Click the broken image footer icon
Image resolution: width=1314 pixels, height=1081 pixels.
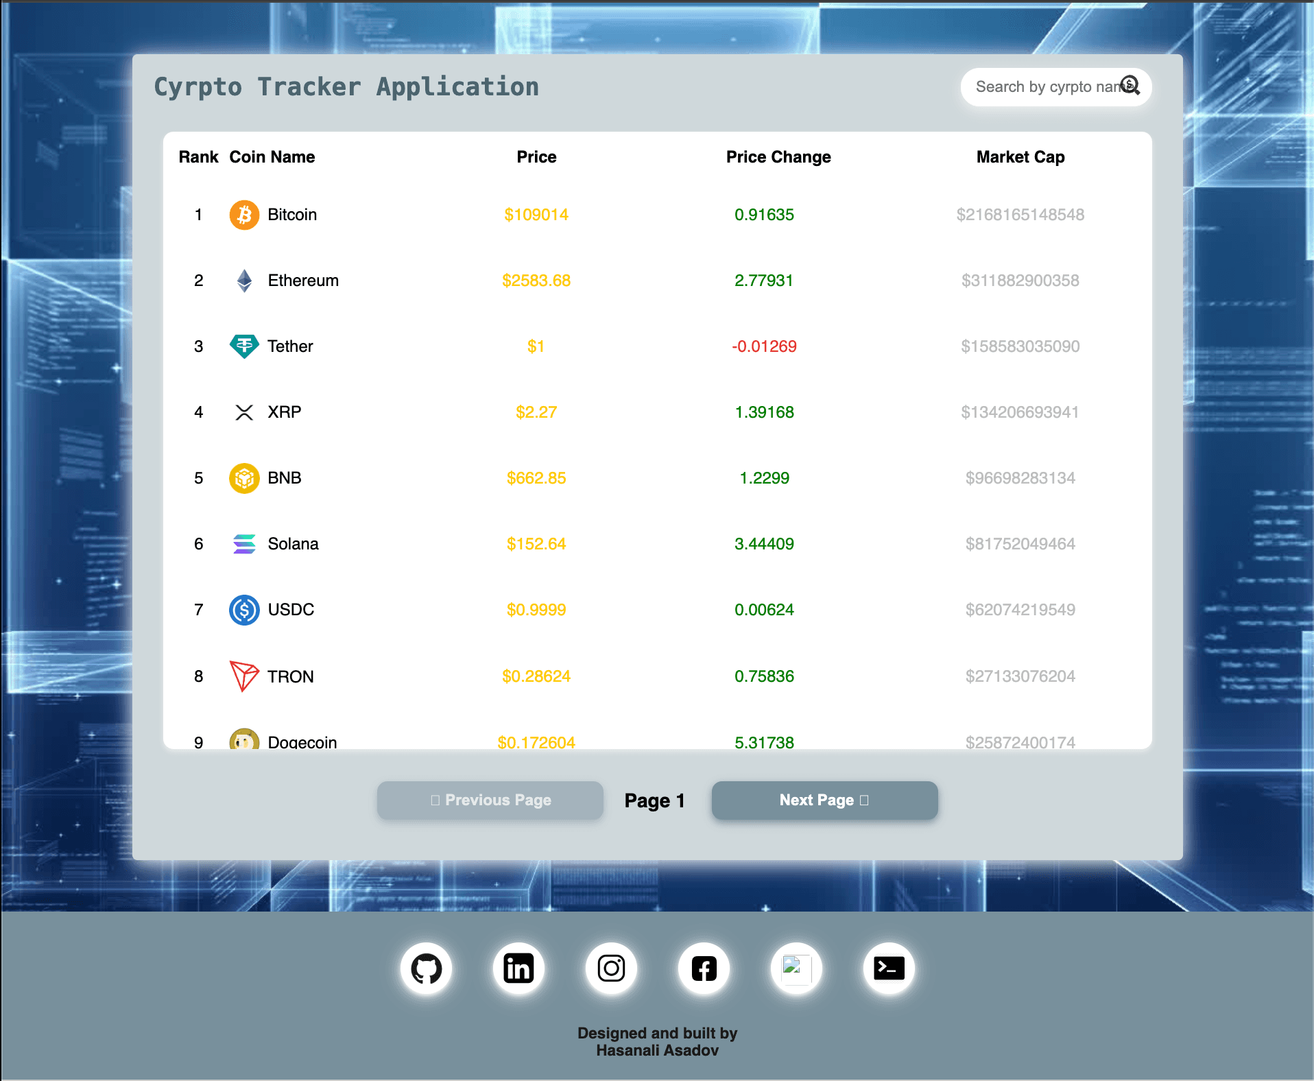point(796,969)
